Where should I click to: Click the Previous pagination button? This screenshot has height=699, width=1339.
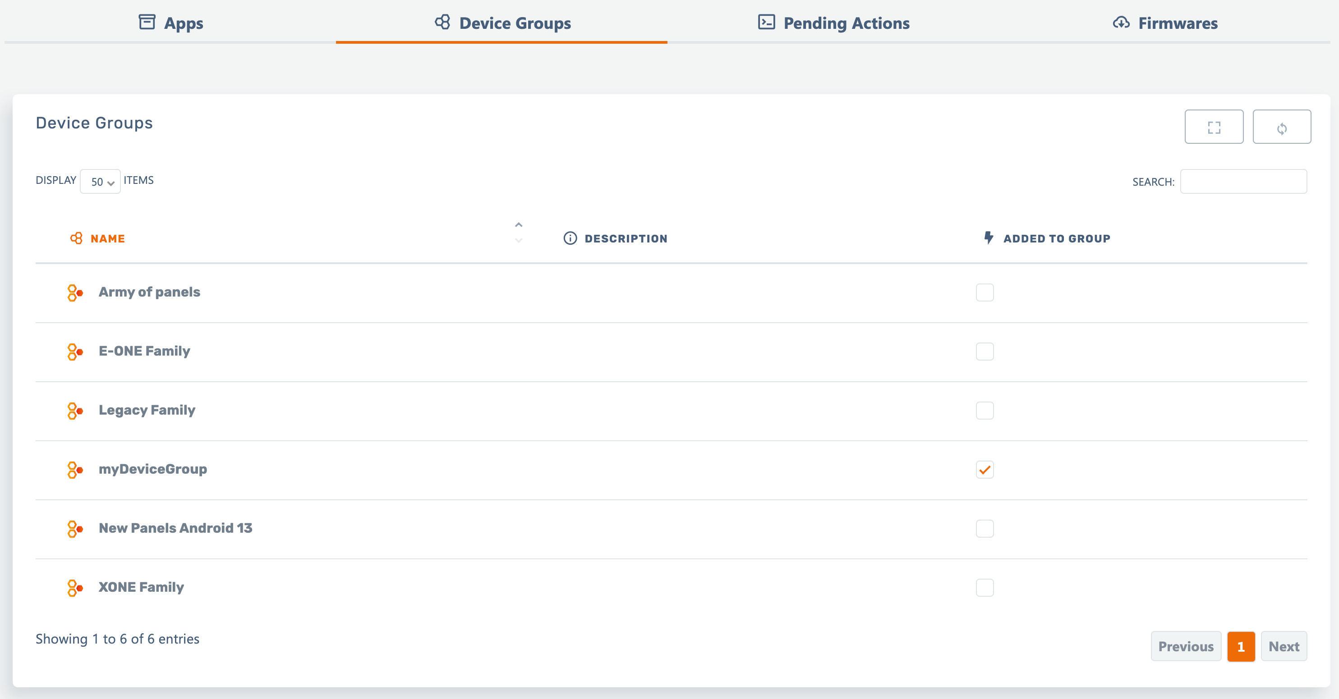[x=1186, y=646]
